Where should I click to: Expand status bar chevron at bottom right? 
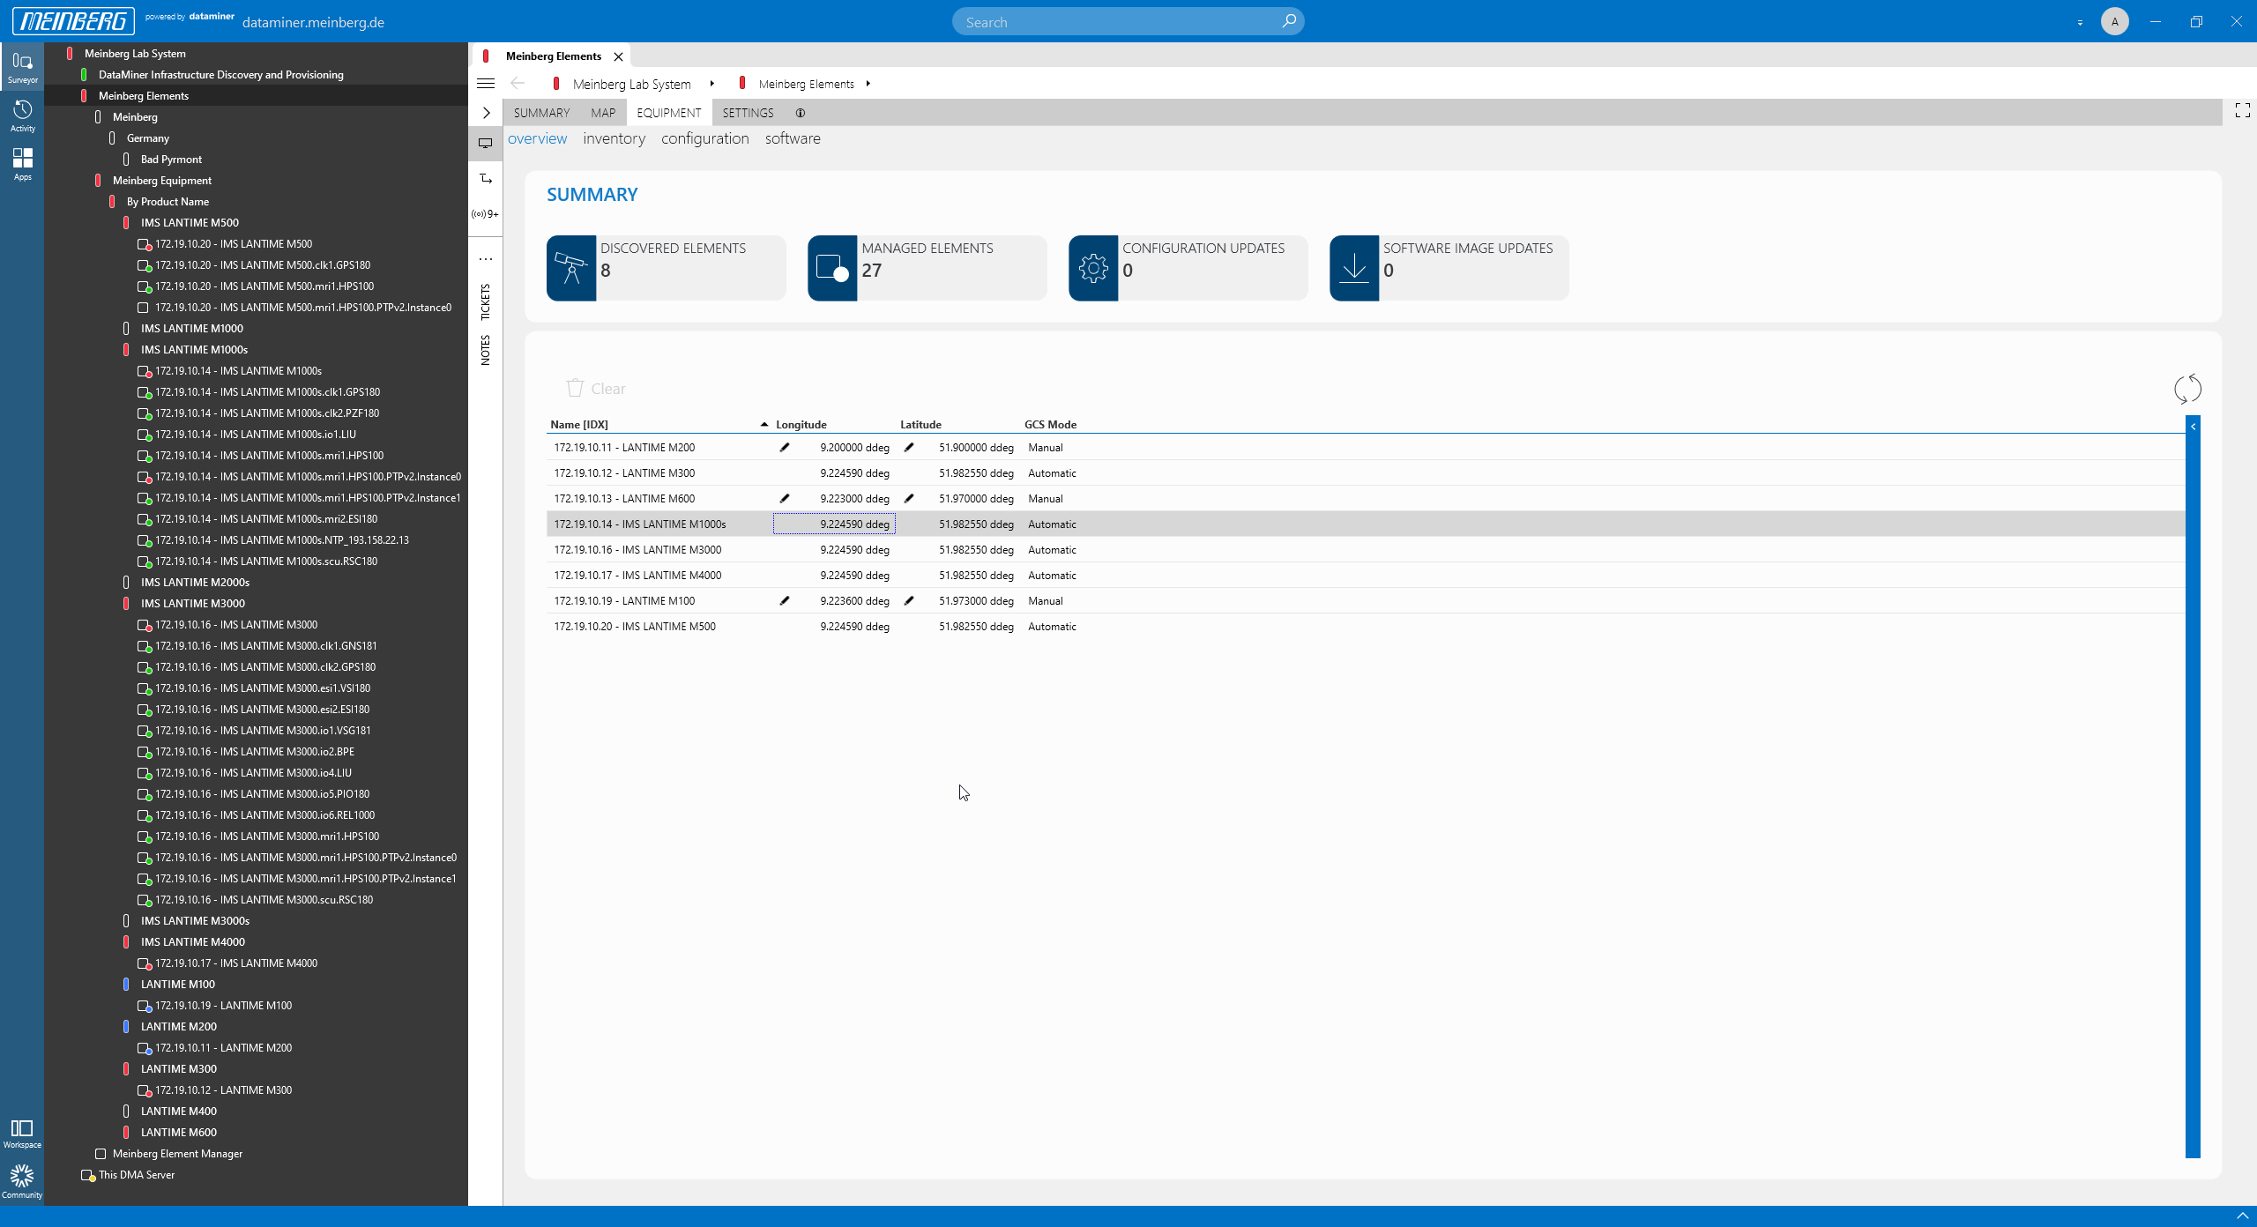pyautogui.click(x=2242, y=1216)
